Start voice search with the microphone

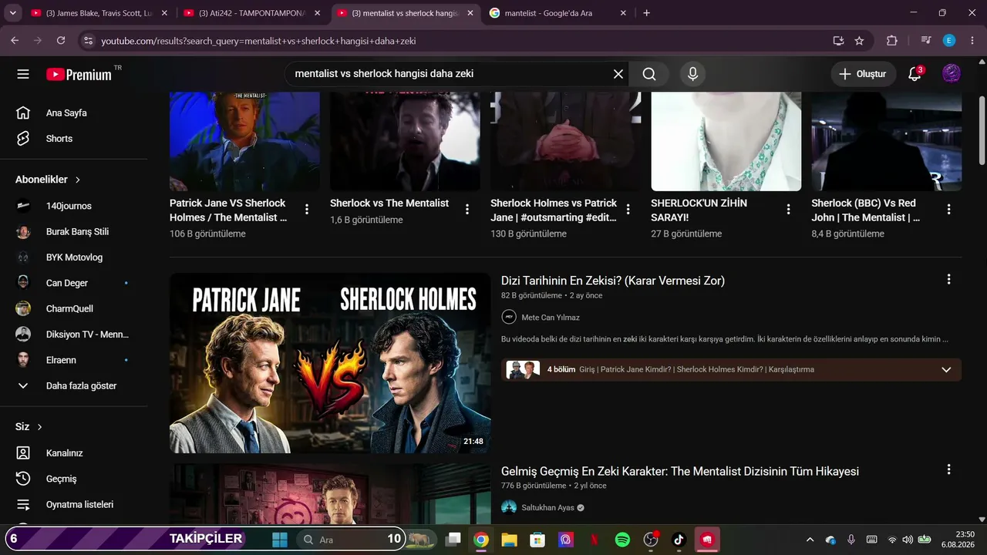tap(692, 74)
